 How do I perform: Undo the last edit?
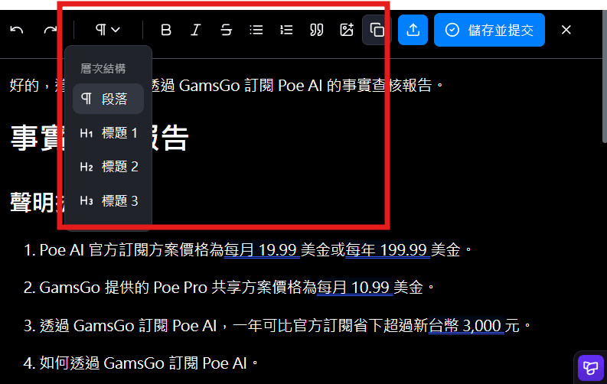17,30
